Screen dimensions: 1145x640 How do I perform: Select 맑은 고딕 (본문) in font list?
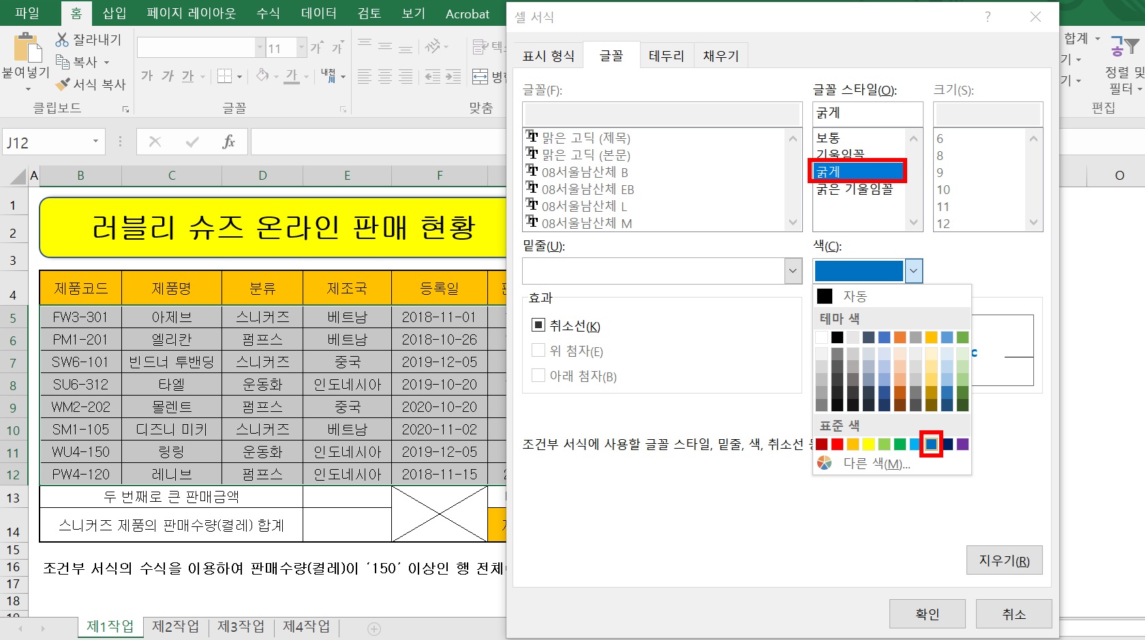point(585,155)
